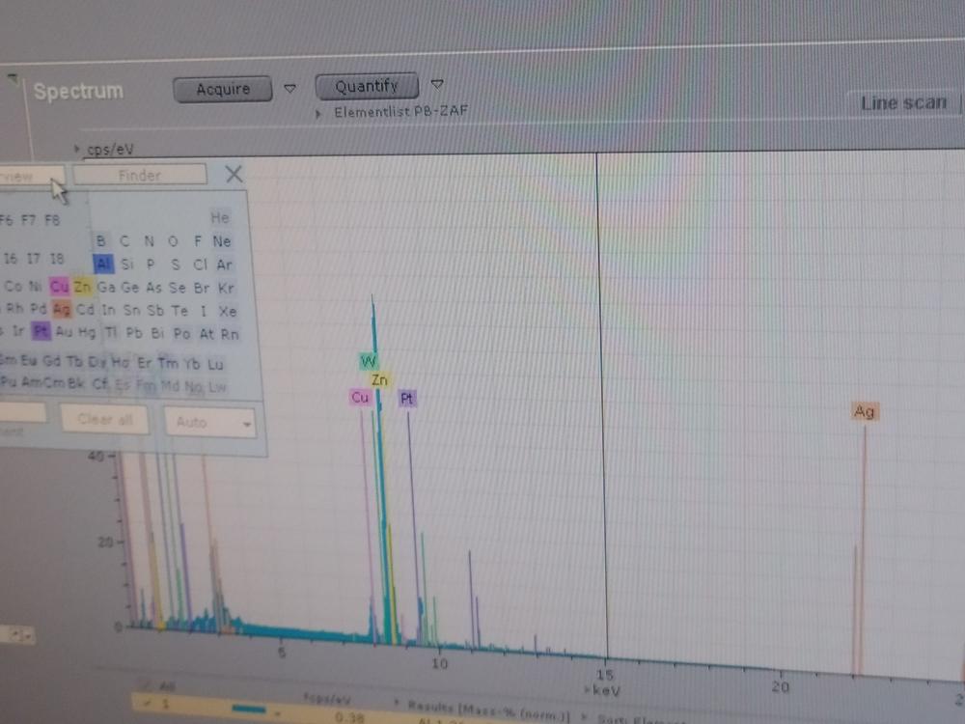Open the Auto dropdown in element panel
965x724 pixels.
(209, 422)
